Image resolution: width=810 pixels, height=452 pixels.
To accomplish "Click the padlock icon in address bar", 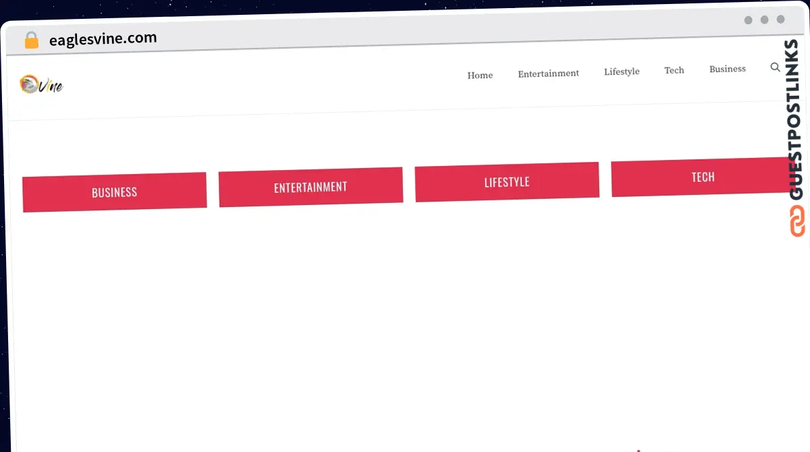I will coord(32,40).
